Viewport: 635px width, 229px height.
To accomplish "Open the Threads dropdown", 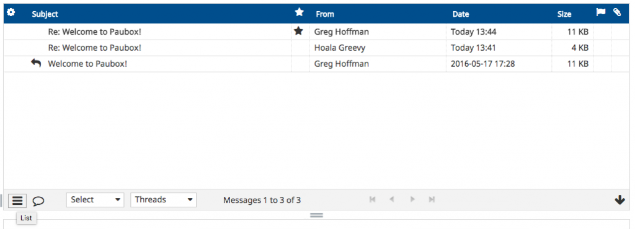I will pyautogui.click(x=163, y=199).
